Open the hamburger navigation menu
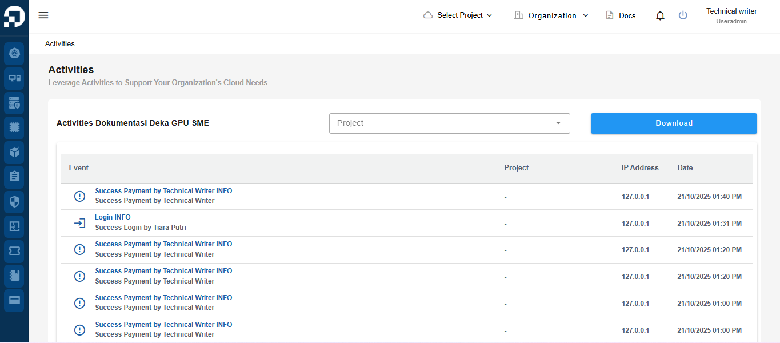 [x=43, y=15]
